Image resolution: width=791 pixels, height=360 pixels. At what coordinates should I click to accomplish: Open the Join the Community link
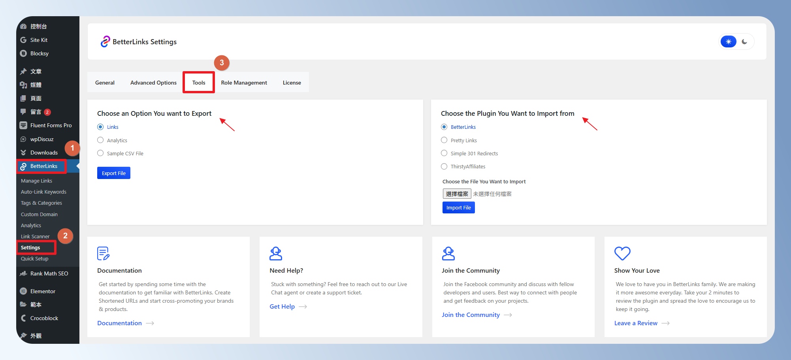471,315
